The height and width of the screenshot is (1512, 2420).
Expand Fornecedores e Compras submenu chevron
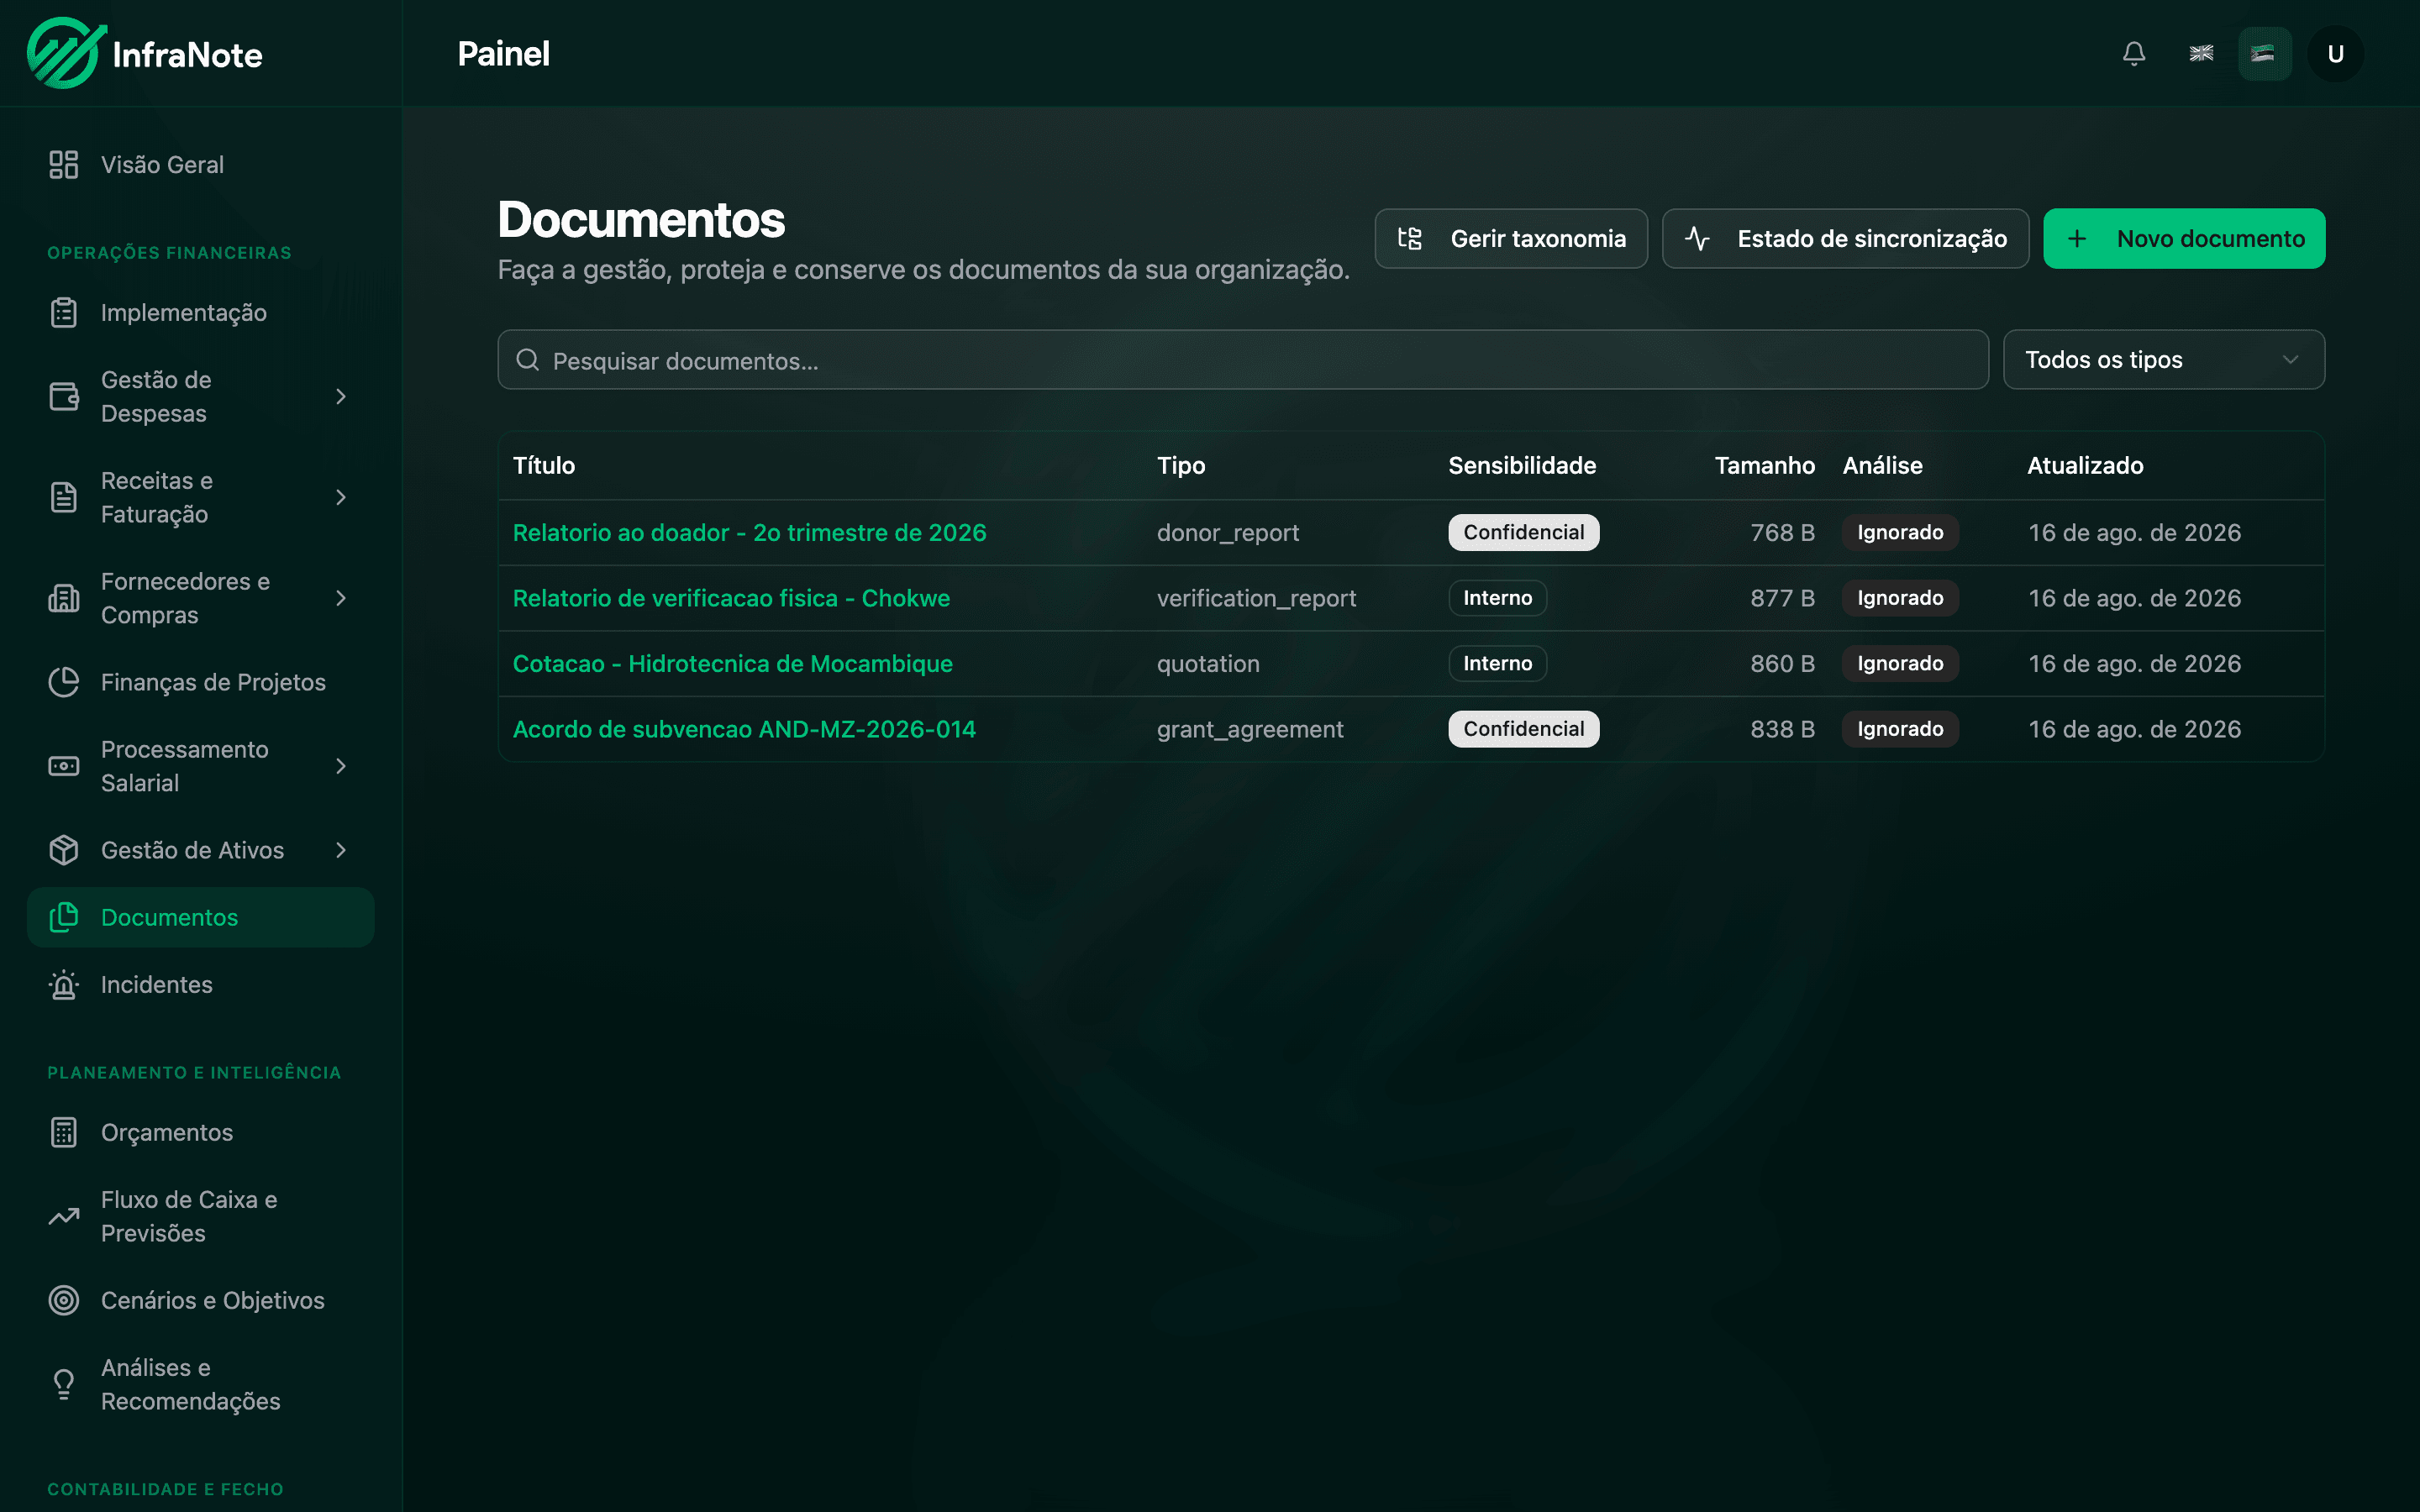tap(341, 598)
